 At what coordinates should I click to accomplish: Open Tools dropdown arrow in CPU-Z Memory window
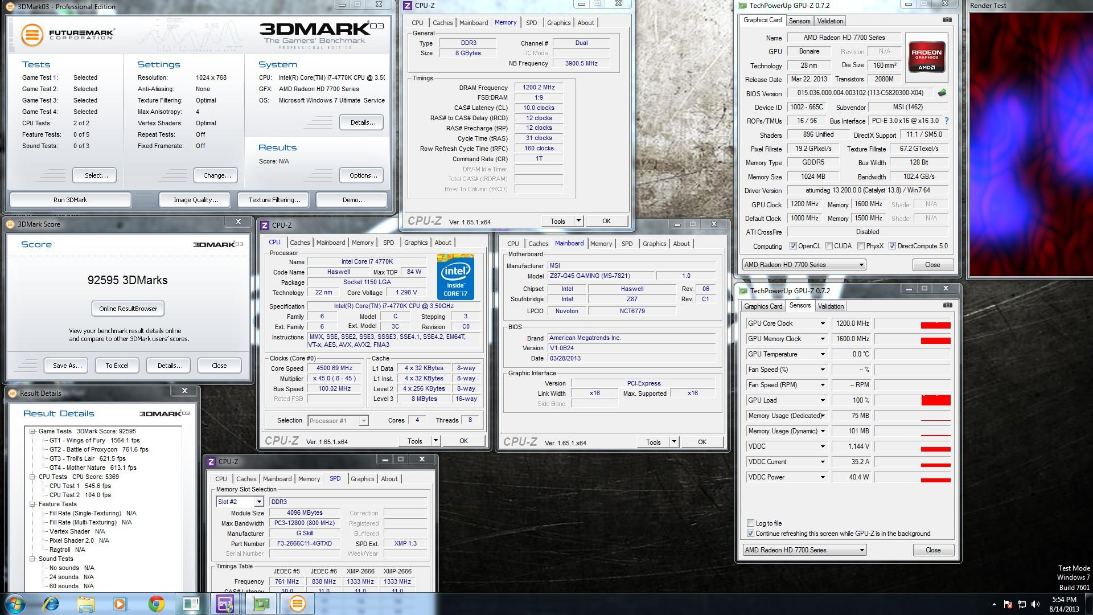[x=578, y=221]
